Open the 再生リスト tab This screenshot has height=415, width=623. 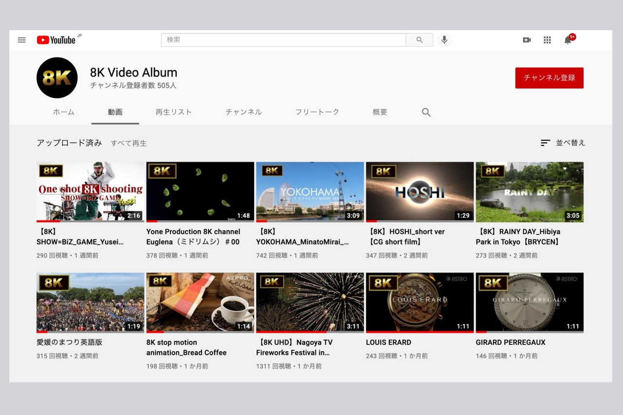[x=174, y=112]
